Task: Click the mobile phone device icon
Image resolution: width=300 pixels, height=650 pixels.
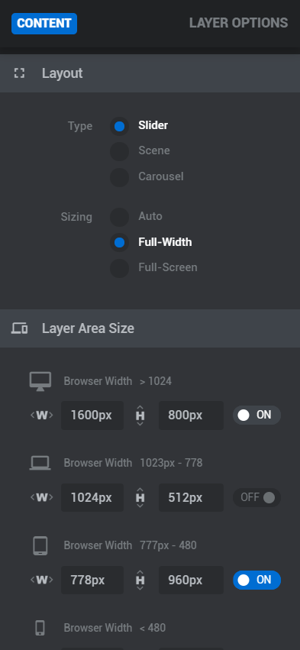Action: click(40, 628)
